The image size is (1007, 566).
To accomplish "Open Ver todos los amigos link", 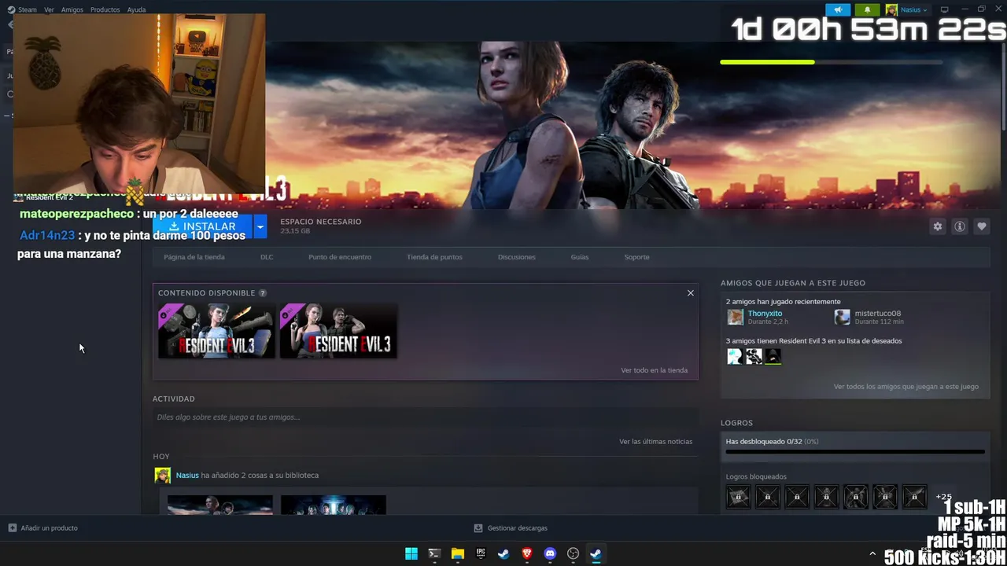I will pyautogui.click(x=906, y=387).
